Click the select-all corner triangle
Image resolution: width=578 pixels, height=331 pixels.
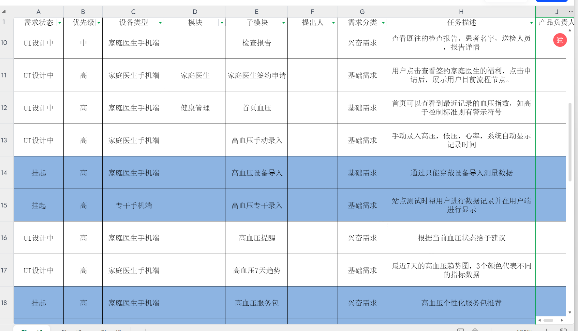click(x=4, y=12)
